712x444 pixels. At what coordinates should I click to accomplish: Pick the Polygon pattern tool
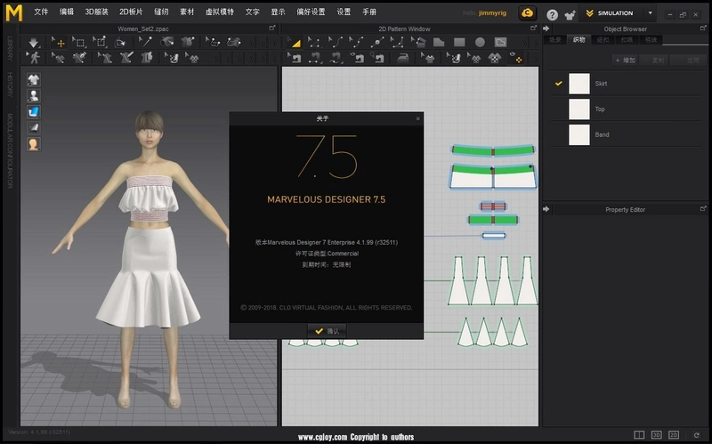[439, 43]
